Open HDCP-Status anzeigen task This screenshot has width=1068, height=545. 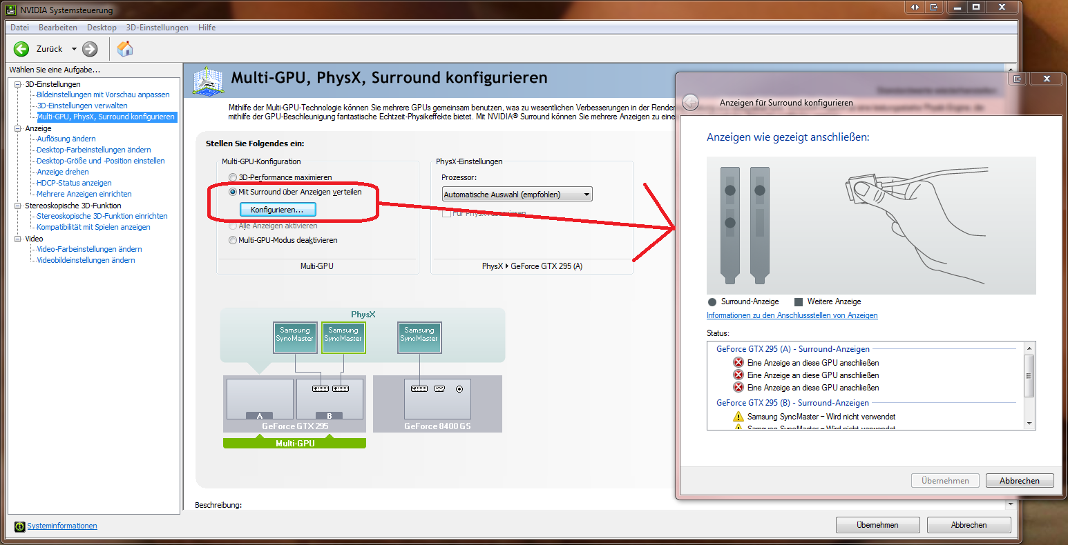(74, 183)
